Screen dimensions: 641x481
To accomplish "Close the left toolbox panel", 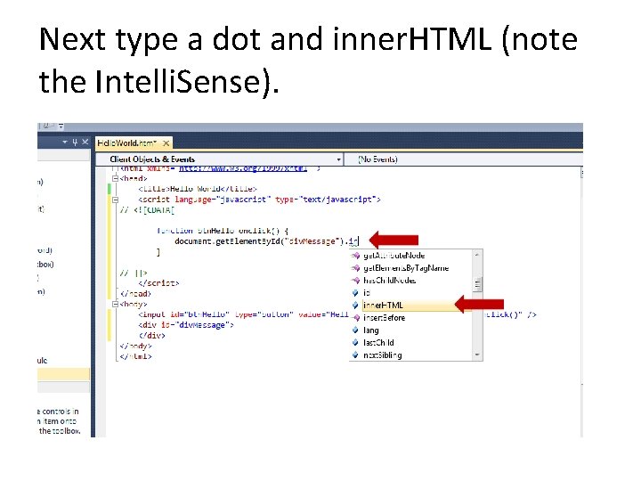I will [x=85, y=142].
